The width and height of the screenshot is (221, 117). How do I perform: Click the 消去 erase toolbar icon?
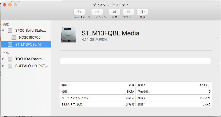115,12
